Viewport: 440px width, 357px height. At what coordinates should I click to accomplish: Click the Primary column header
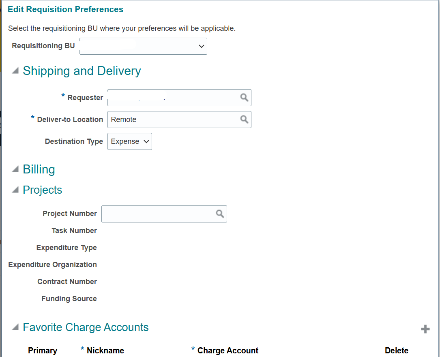point(43,351)
